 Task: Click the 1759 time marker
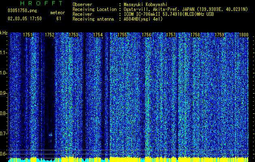point(220,35)
